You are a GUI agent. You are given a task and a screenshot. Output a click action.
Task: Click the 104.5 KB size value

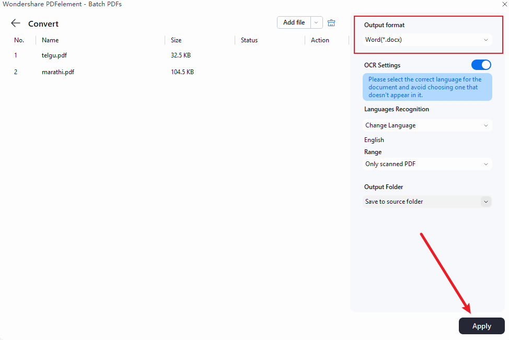182,72
